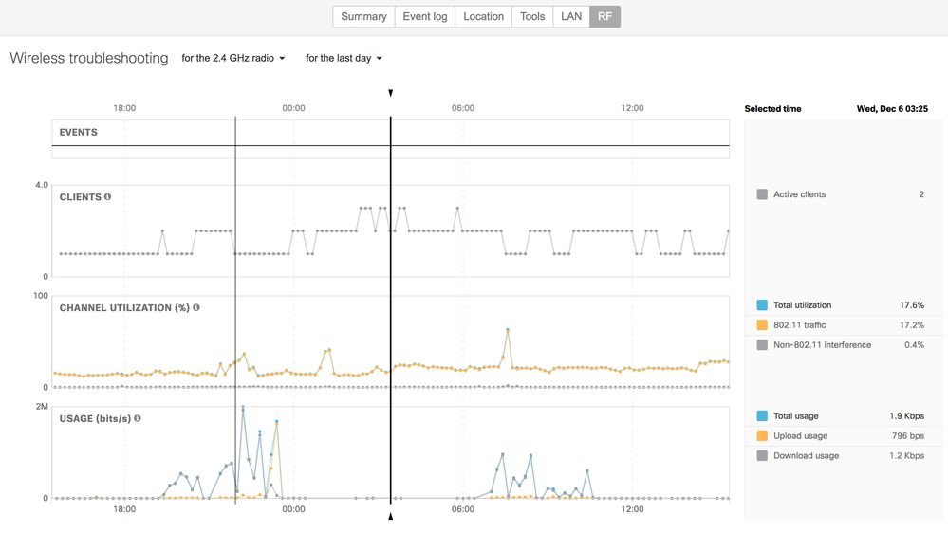Switch to the Summary tab
This screenshot has width=948, height=533.
364,16
